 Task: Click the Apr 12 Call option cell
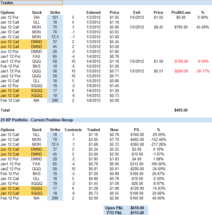pos(10,27)
